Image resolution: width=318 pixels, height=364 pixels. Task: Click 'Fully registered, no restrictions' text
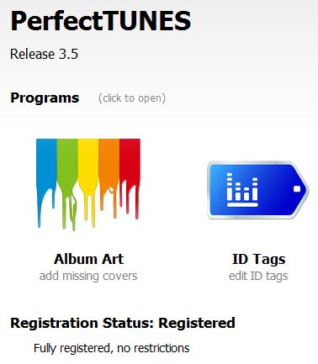pos(112,348)
